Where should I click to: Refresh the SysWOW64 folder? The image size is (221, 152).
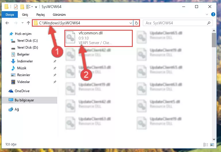137,23
